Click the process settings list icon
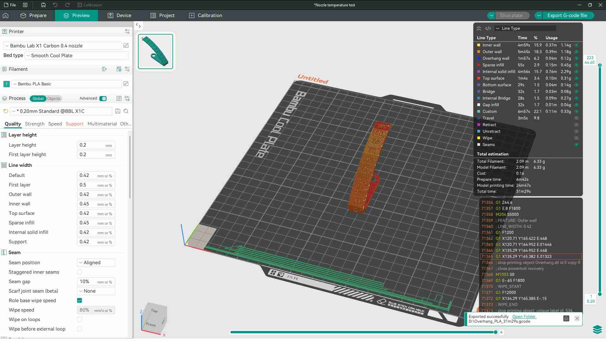 119,99
